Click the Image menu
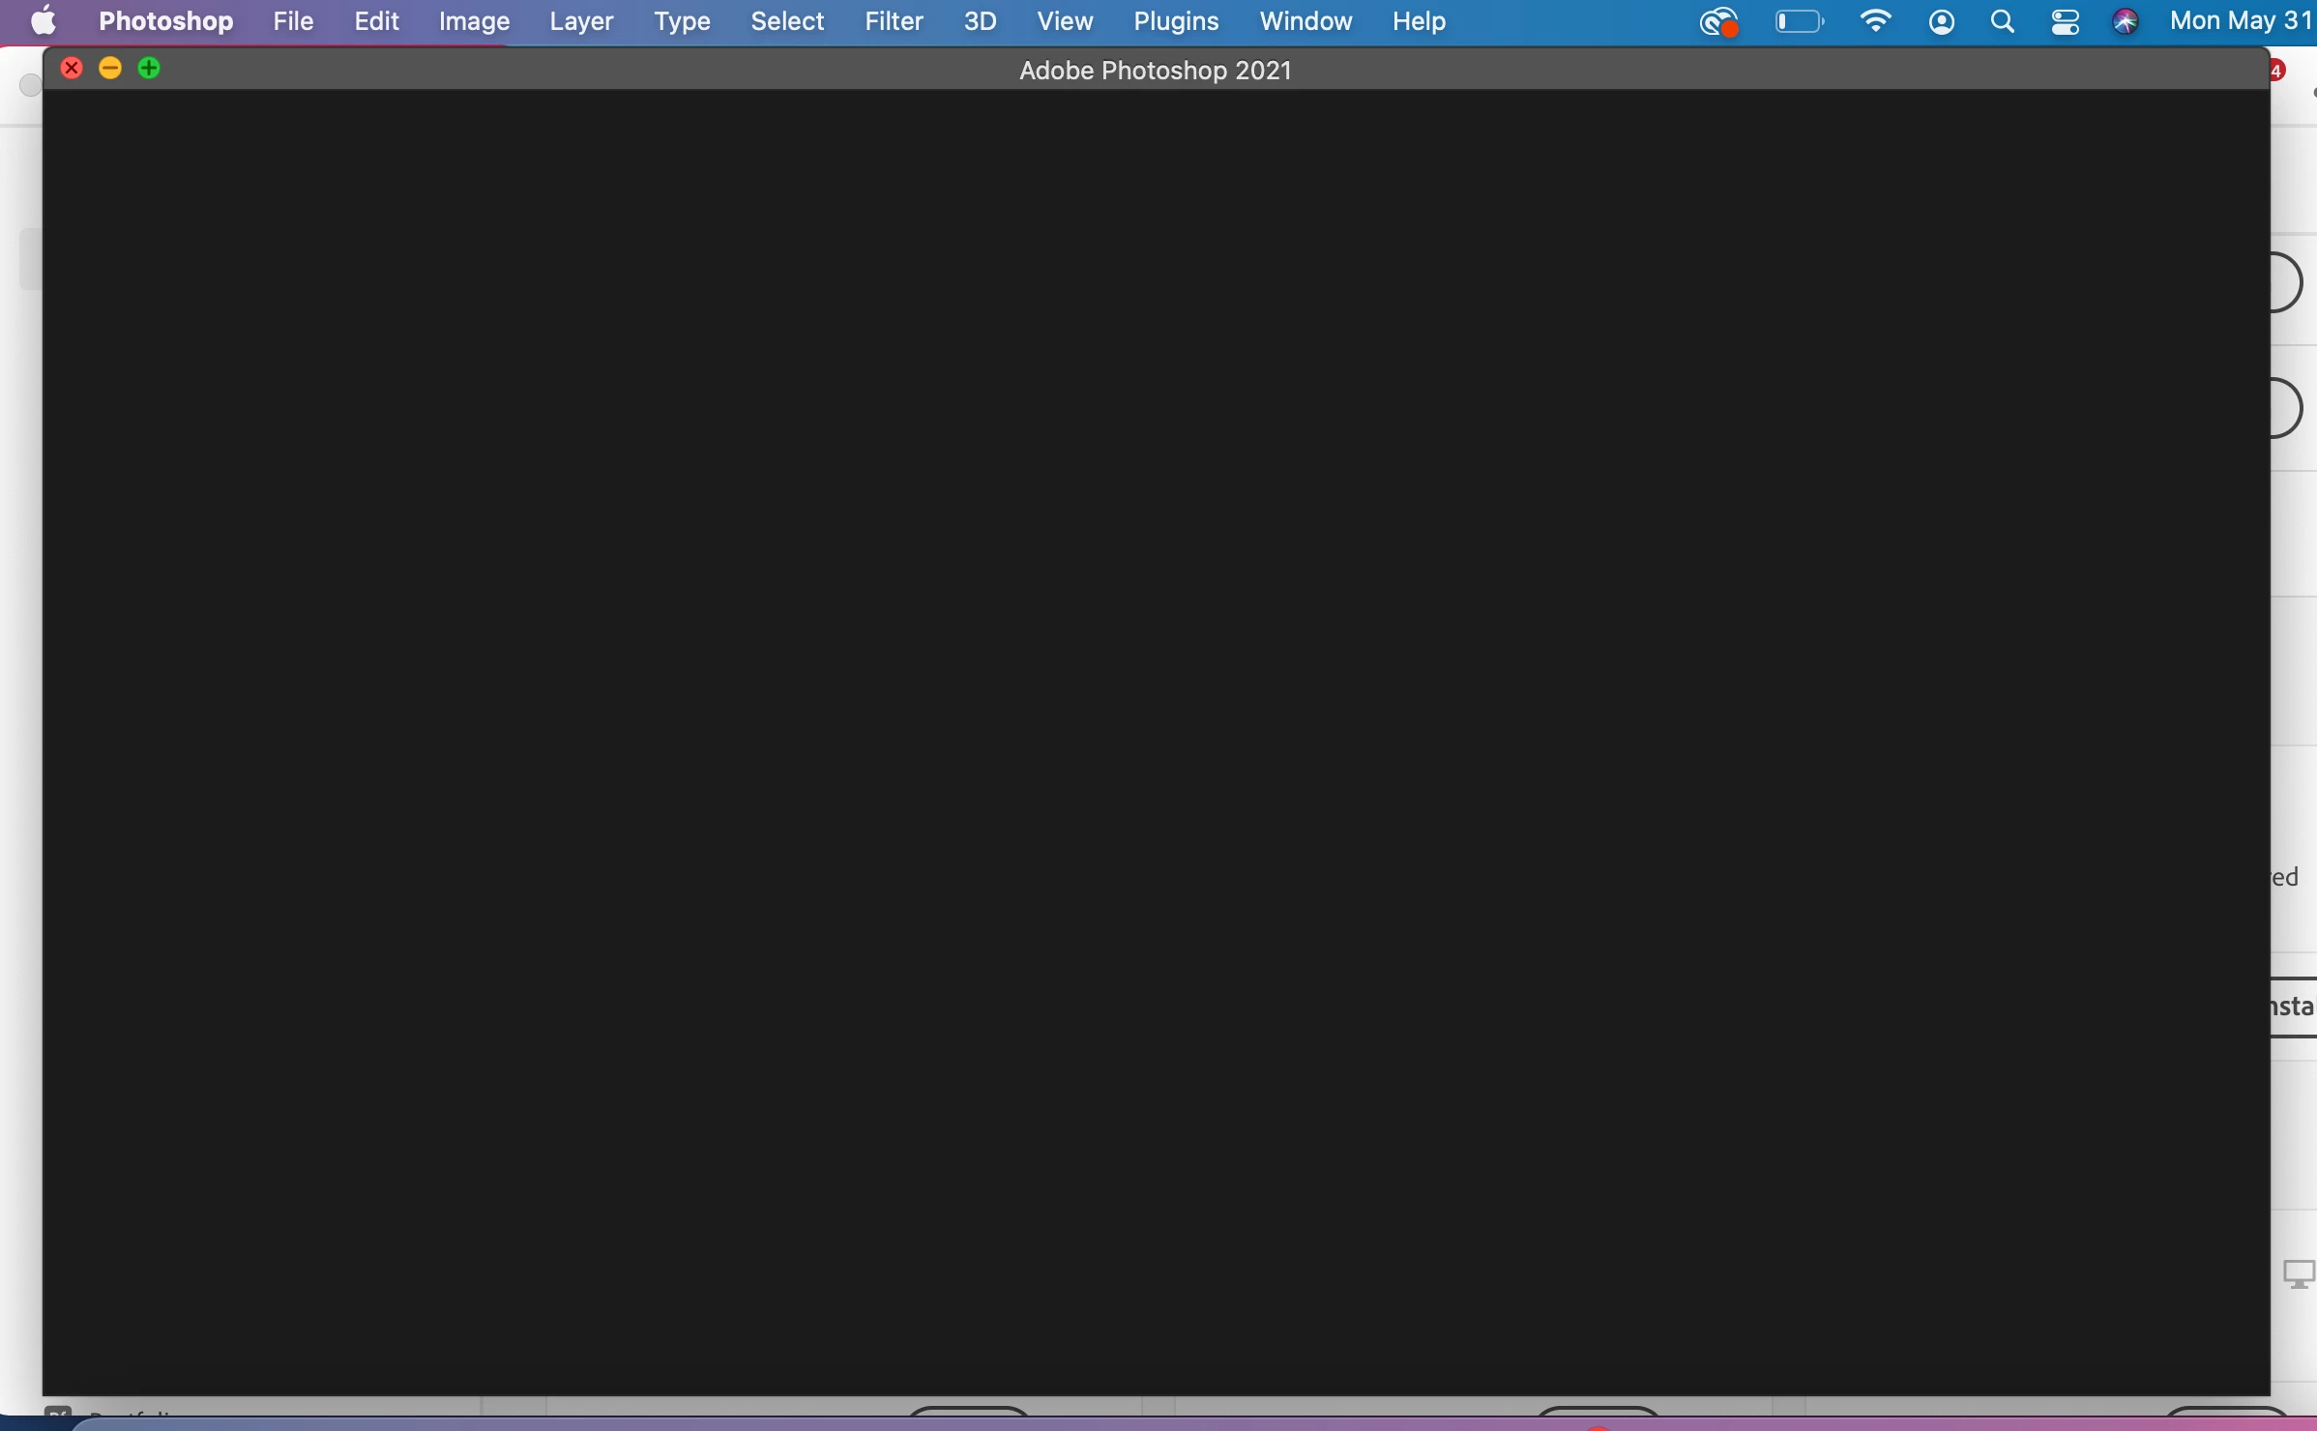This screenshot has width=2317, height=1431. (x=474, y=21)
